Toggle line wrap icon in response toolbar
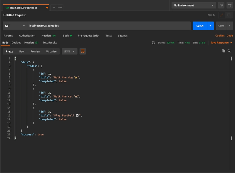Screen dimensions: 235x173 [x=83, y=51]
